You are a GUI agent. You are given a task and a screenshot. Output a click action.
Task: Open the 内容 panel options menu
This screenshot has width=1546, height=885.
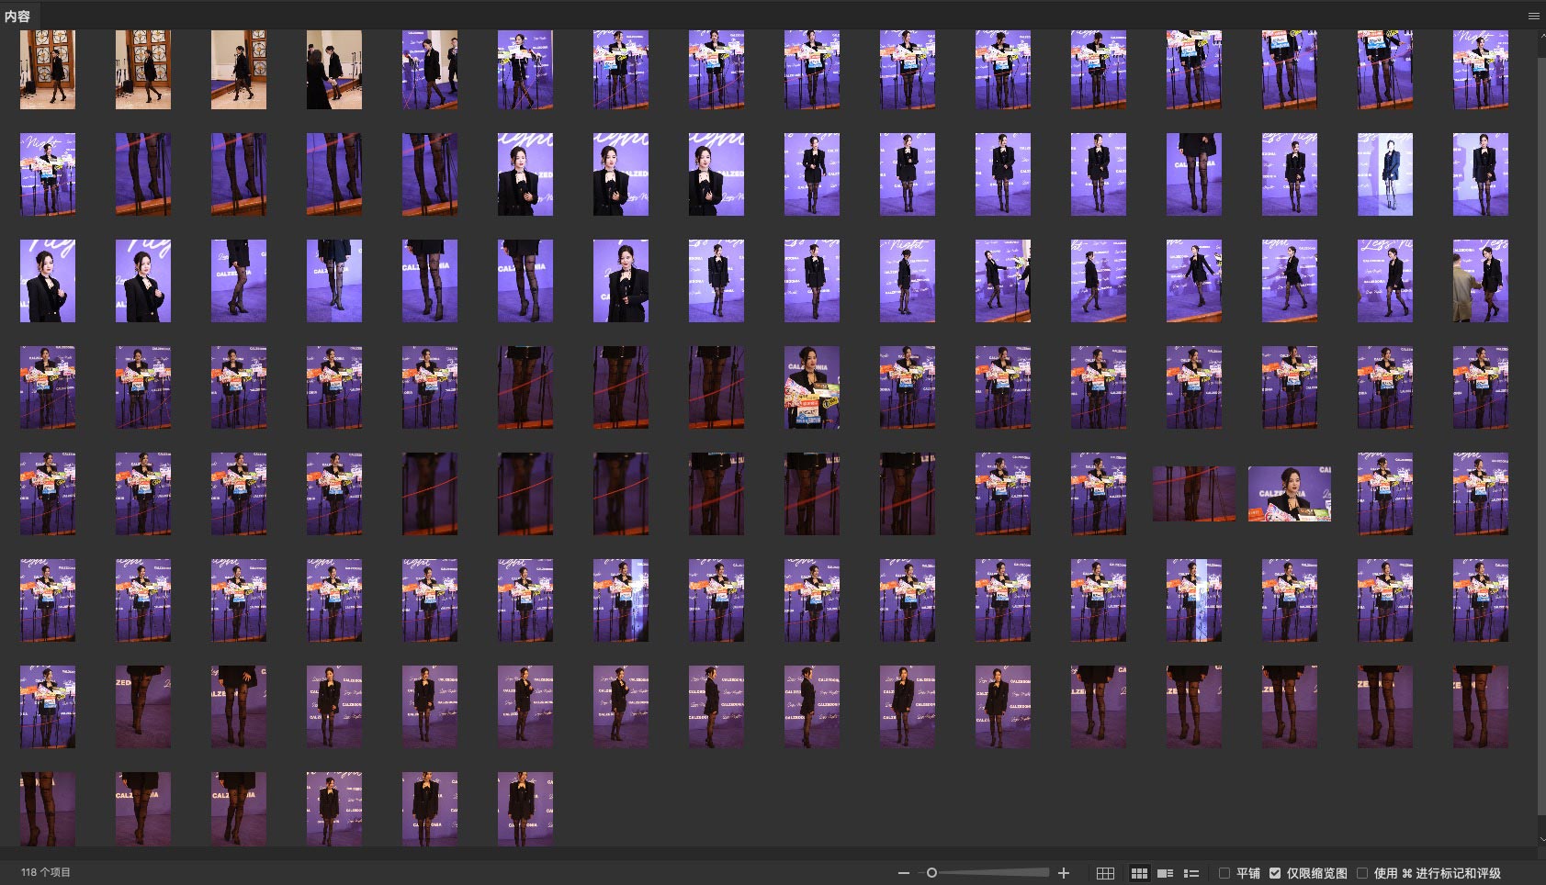1533,16
